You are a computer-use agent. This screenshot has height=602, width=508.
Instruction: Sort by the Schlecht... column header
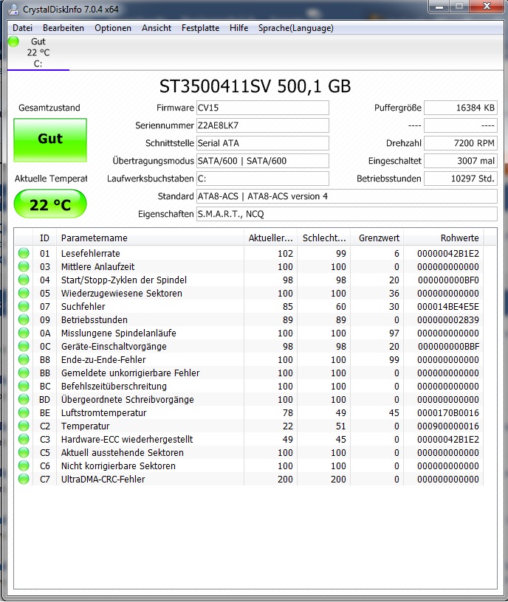tap(324, 238)
